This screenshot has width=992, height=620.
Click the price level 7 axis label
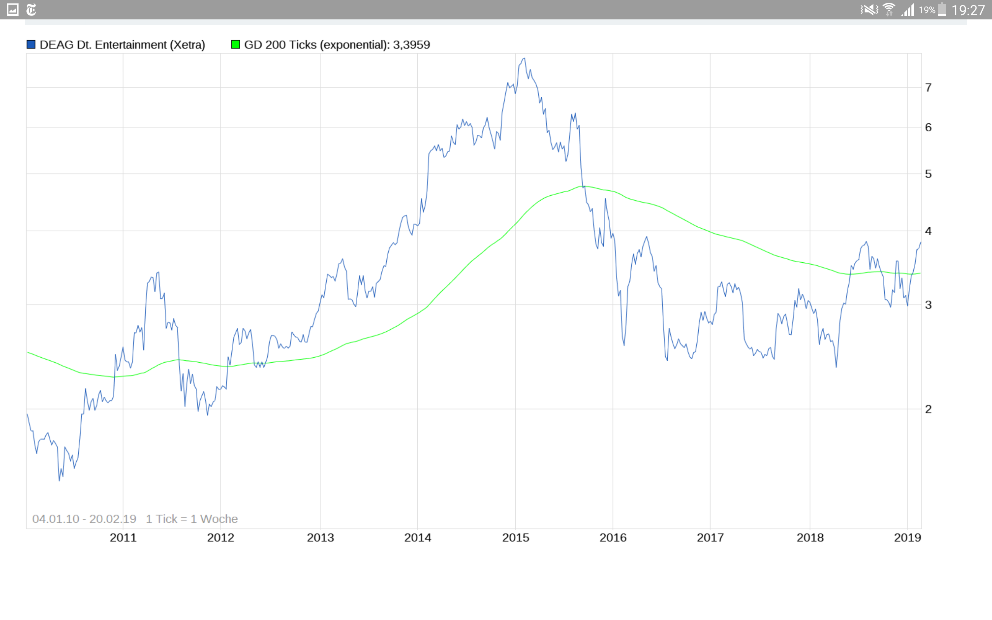point(928,87)
